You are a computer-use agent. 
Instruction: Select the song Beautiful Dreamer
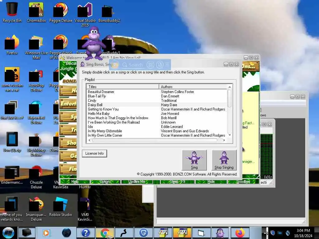click(101, 92)
